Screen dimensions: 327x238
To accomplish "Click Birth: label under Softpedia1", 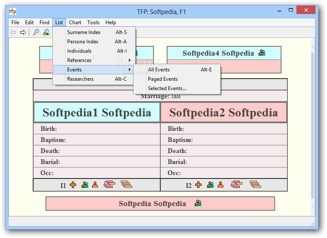I will tap(48, 129).
